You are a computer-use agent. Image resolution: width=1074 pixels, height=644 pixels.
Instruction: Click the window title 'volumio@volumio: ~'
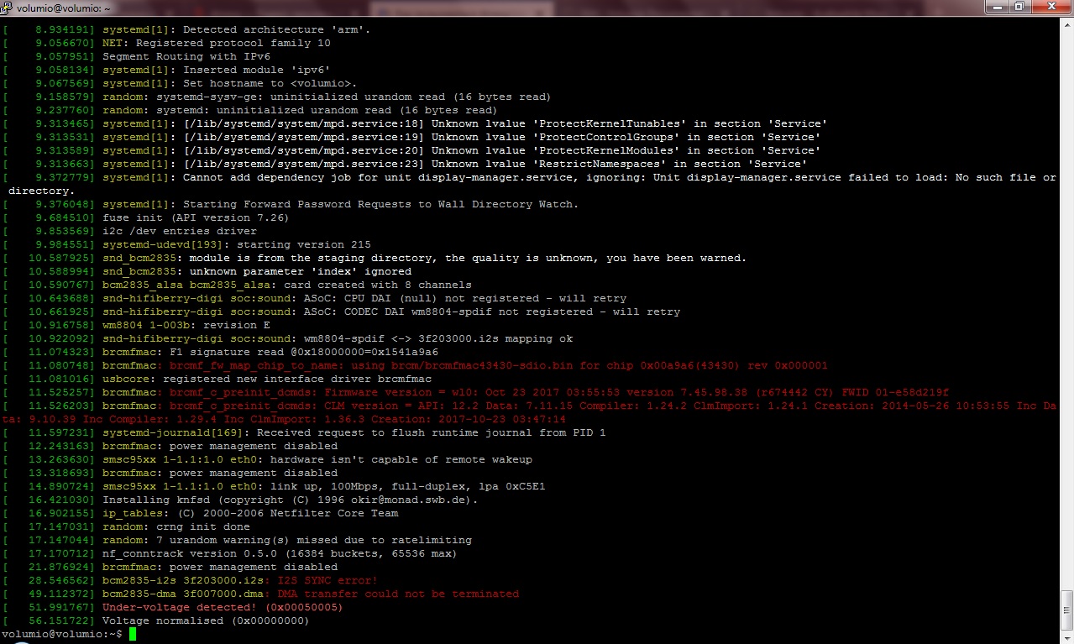tap(64, 8)
